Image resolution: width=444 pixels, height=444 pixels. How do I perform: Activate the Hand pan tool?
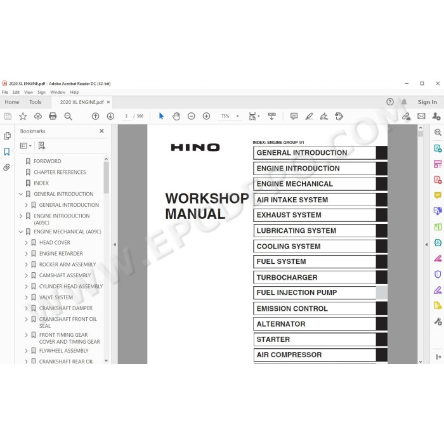pyautogui.click(x=176, y=116)
